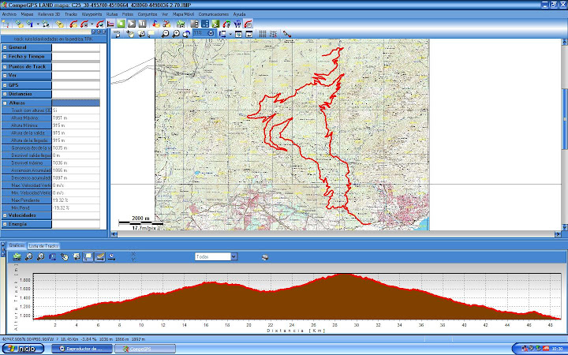This screenshot has width=568, height=355.
Task: Expand the General section
Action: 5,48
